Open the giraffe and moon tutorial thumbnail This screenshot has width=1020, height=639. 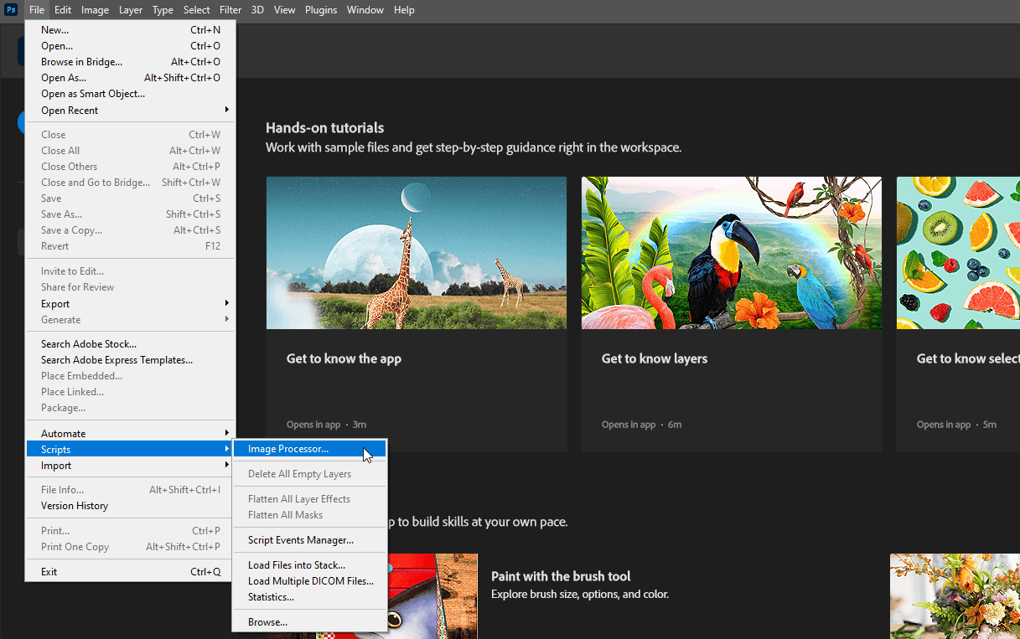point(417,253)
